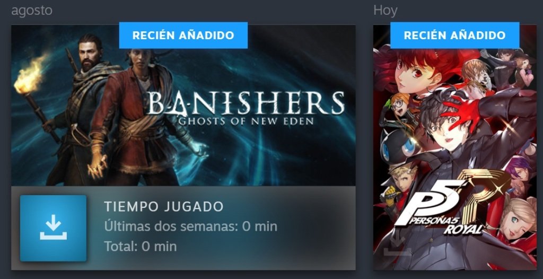Click the blue download button for Banishers
Screen dimensions: 543x279
pos(53,228)
